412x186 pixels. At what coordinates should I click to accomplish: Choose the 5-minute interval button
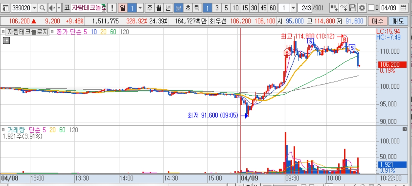(x=226, y=7)
